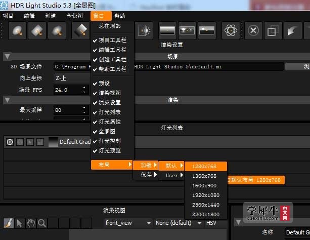Toggle 总在顶部 always-on-top option
Image resolution: width=310 pixels, height=240 pixels.
(112, 26)
